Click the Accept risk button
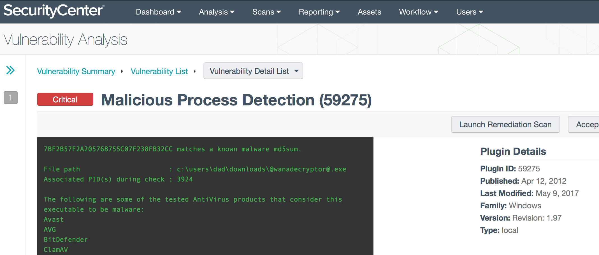The width and height of the screenshot is (599, 255). click(x=584, y=124)
